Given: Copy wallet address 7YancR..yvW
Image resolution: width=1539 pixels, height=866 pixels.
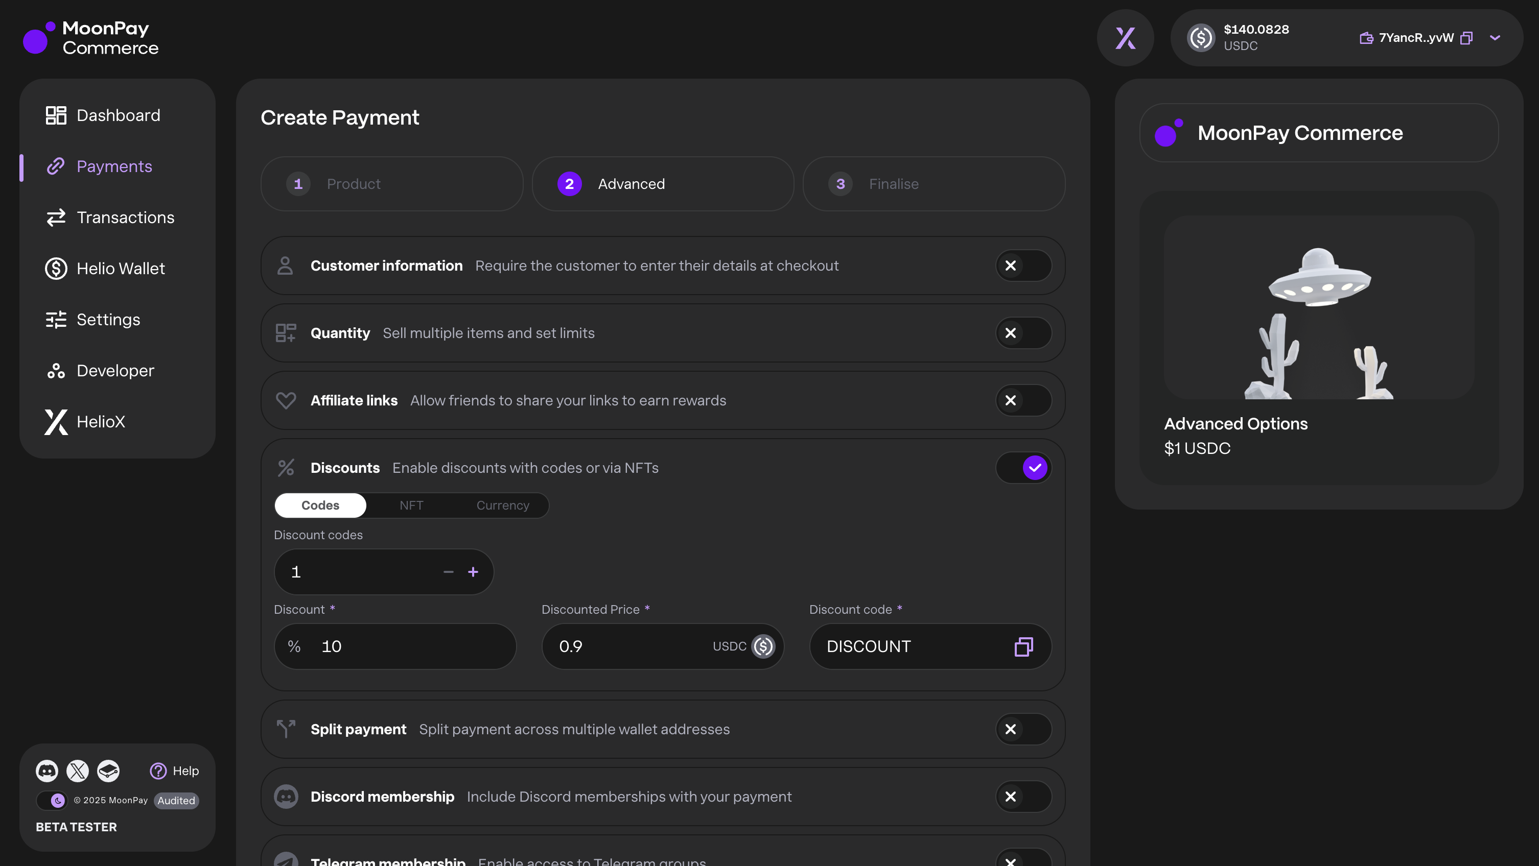Looking at the screenshot, I should tap(1467, 38).
